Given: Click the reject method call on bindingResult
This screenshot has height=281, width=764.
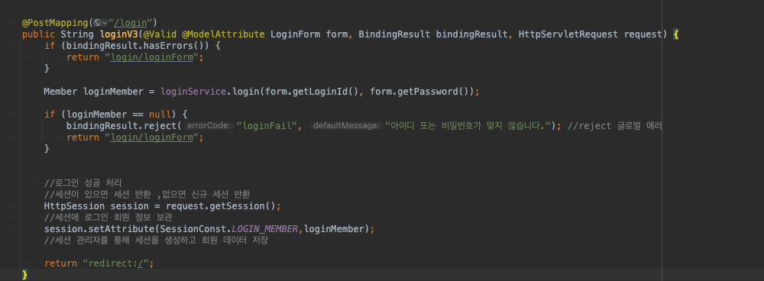Looking at the screenshot, I should [x=160, y=126].
